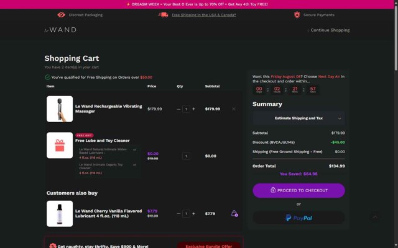The image size is (398, 248).
Task: Increase Vibrating Massager quantity with plus
Action: tap(193, 109)
